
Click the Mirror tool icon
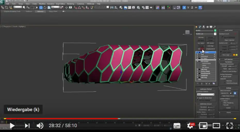112,7
